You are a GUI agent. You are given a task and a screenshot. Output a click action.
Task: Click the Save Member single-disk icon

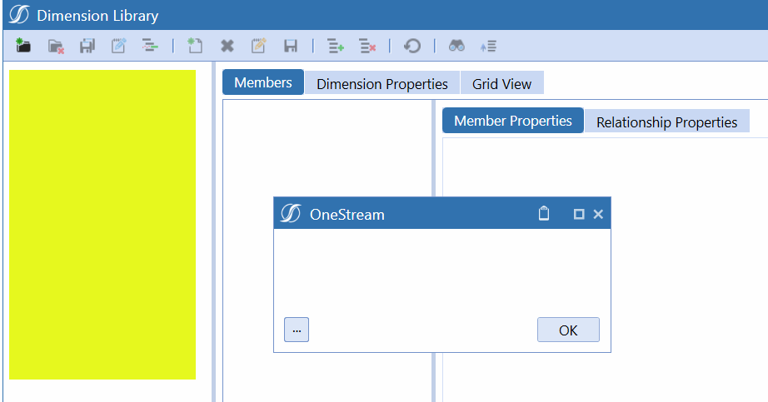point(291,46)
